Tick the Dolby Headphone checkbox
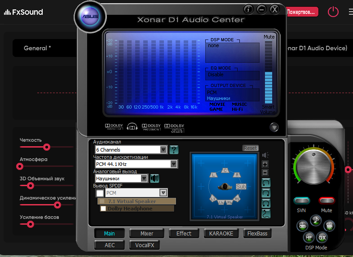This screenshot has width=353, height=257. point(103,209)
